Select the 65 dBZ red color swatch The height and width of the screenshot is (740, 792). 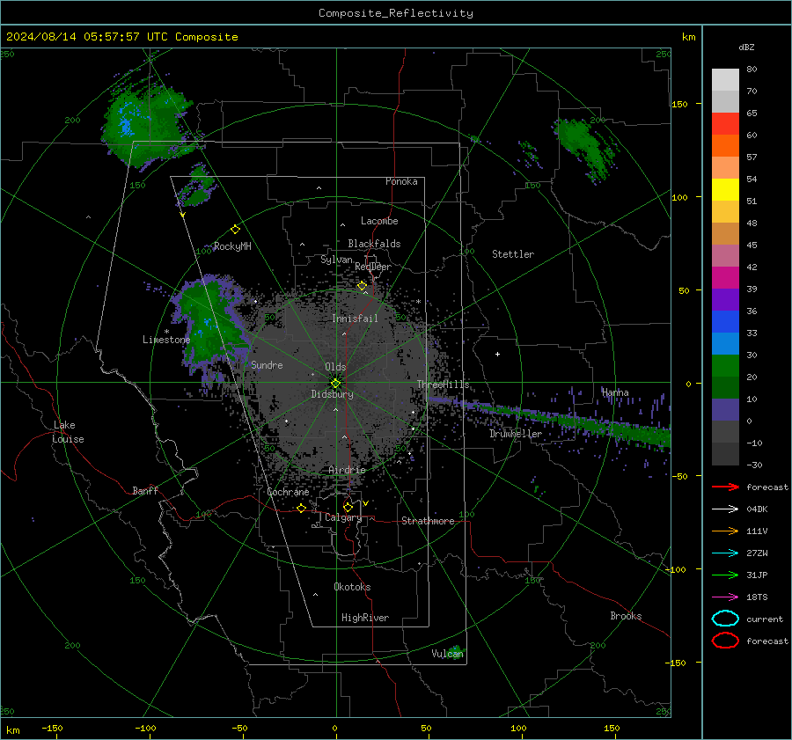pyautogui.click(x=725, y=124)
